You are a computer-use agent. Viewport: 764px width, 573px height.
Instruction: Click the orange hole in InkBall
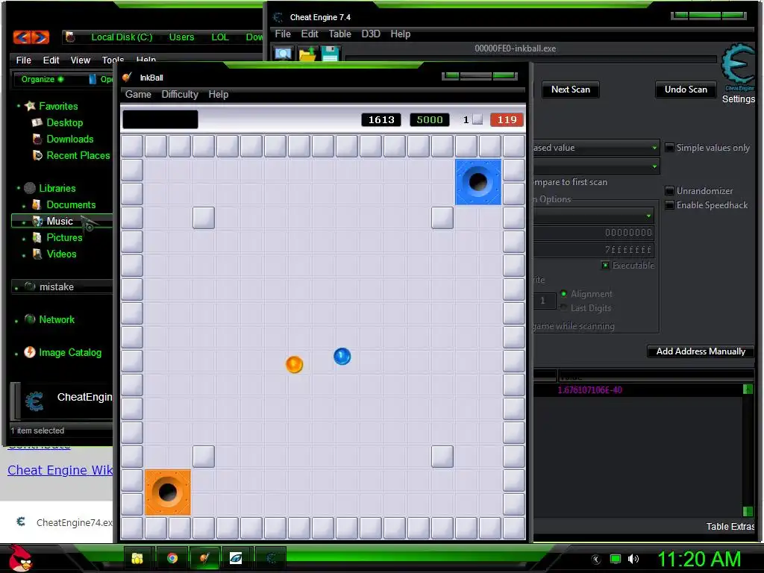(168, 492)
